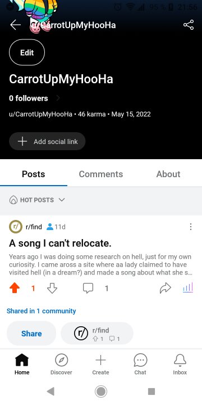Tap the blue Share button
Image resolution: width=202 pixels, height=405 pixels.
[31, 334]
